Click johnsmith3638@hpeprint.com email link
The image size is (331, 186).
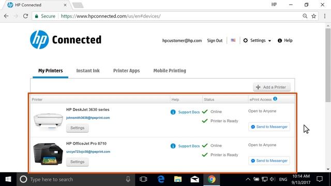(x=88, y=118)
